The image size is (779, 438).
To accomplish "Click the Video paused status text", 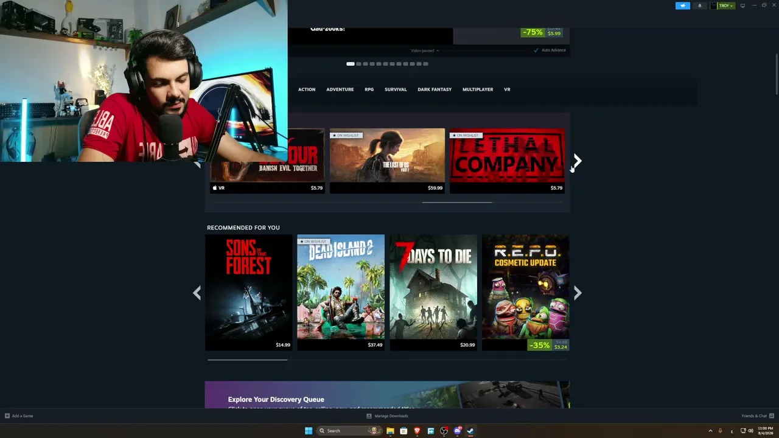I will click(x=424, y=50).
